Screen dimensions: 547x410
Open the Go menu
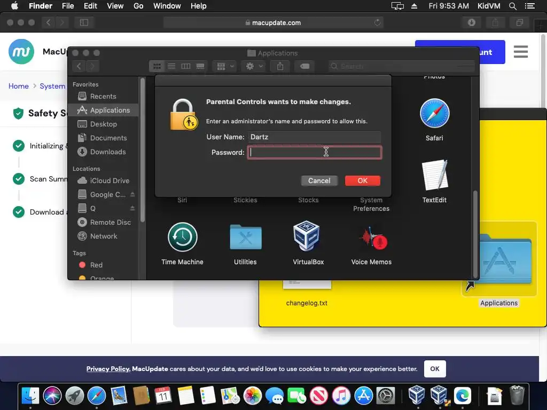coord(138,6)
